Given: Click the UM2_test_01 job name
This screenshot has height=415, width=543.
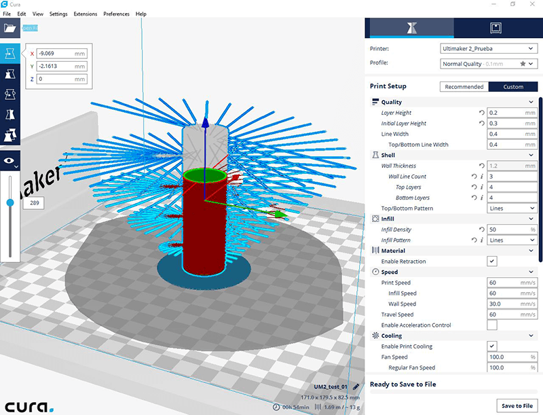Looking at the screenshot, I should 331,386.
